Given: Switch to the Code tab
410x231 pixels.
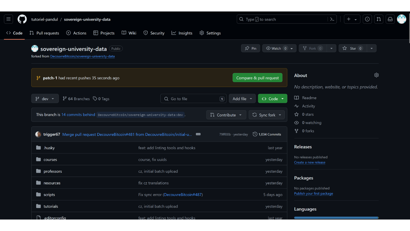Looking at the screenshot, I should [14, 33].
